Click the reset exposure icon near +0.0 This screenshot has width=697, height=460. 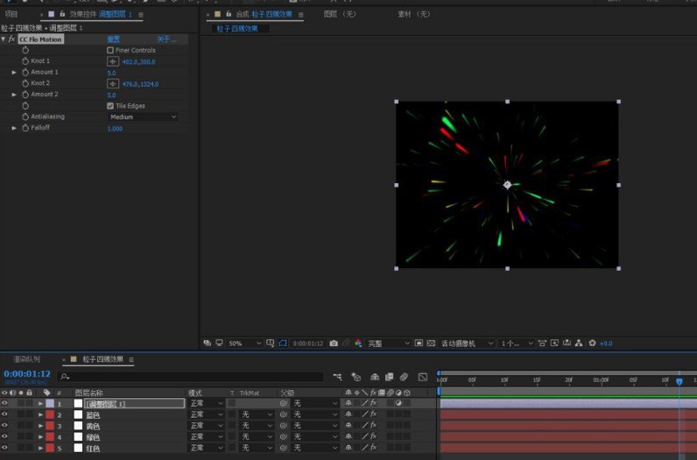tap(592, 343)
